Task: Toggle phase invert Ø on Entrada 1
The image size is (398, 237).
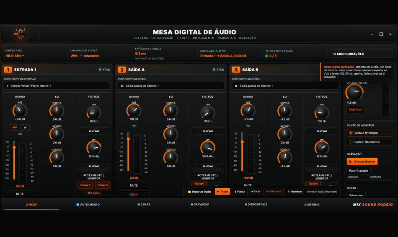Action: (25, 128)
